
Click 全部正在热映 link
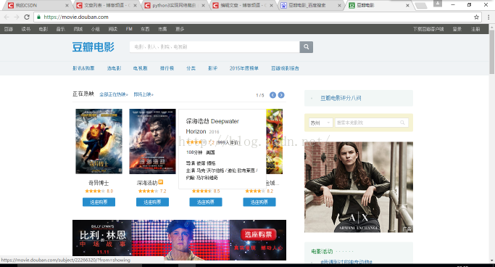pos(114,94)
